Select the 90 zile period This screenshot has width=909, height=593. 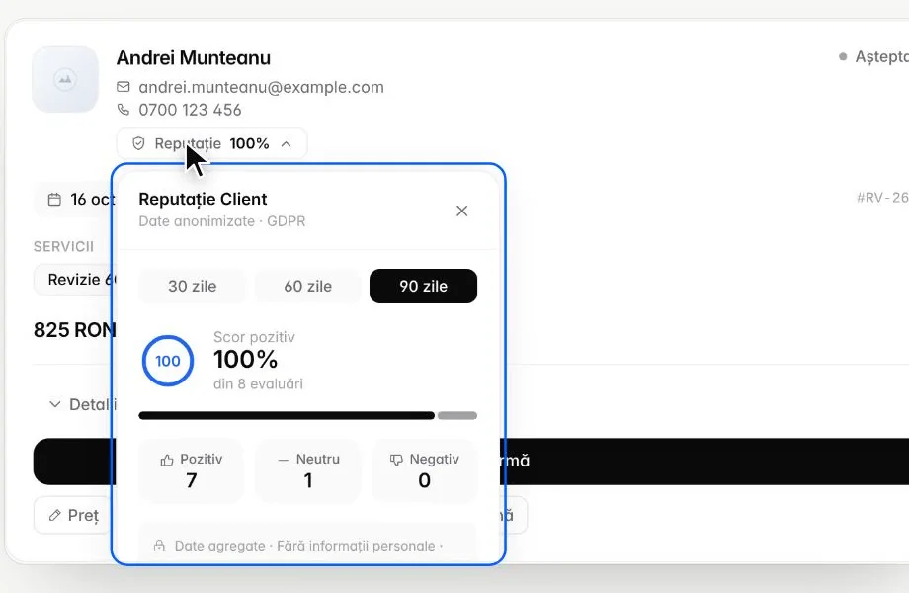click(423, 286)
